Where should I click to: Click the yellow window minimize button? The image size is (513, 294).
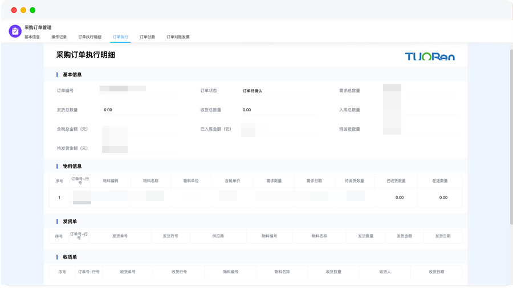click(x=23, y=10)
